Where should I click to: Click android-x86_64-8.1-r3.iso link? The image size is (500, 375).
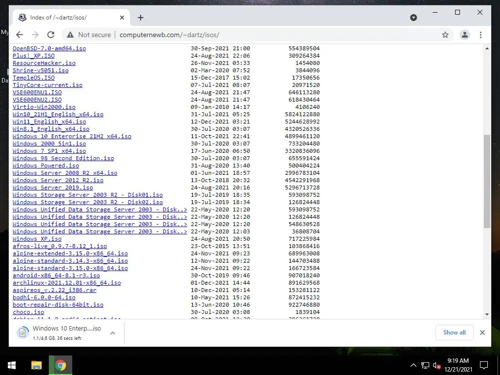click(56, 276)
